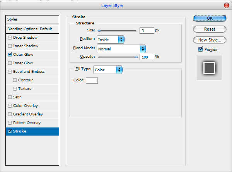
Task: Click the New Style... button
Action: click(210, 40)
